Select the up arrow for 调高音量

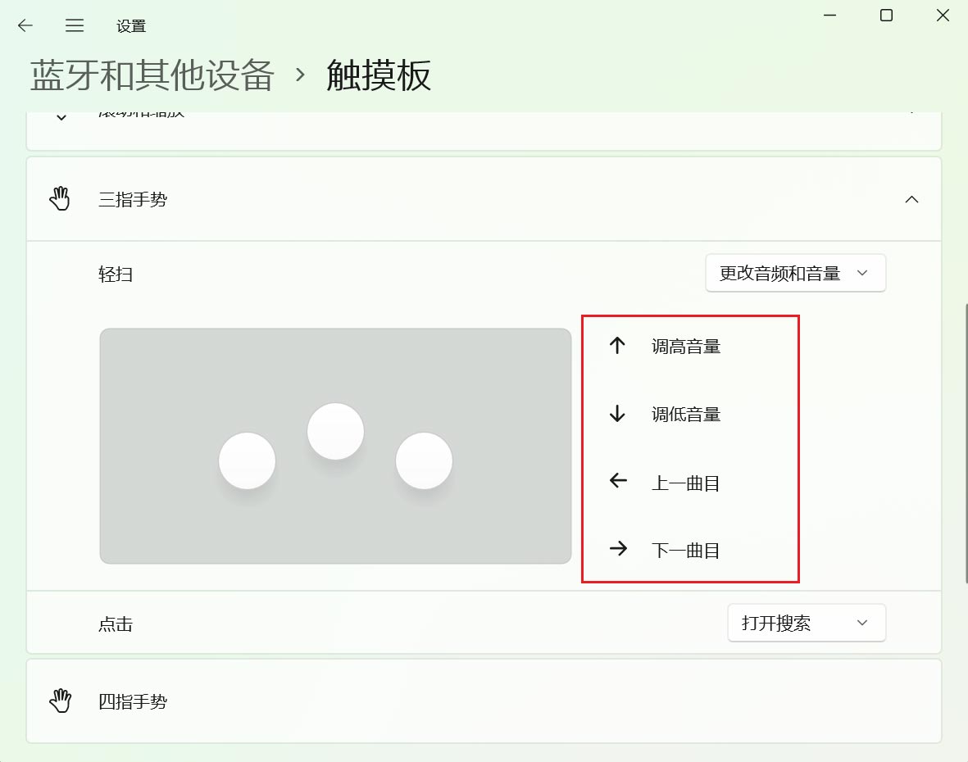[617, 345]
